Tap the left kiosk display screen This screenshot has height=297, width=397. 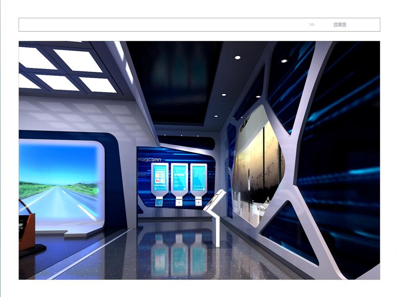click(160, 176)
